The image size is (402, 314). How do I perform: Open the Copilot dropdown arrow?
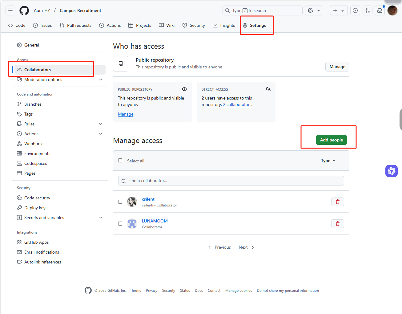coord(319,10)
